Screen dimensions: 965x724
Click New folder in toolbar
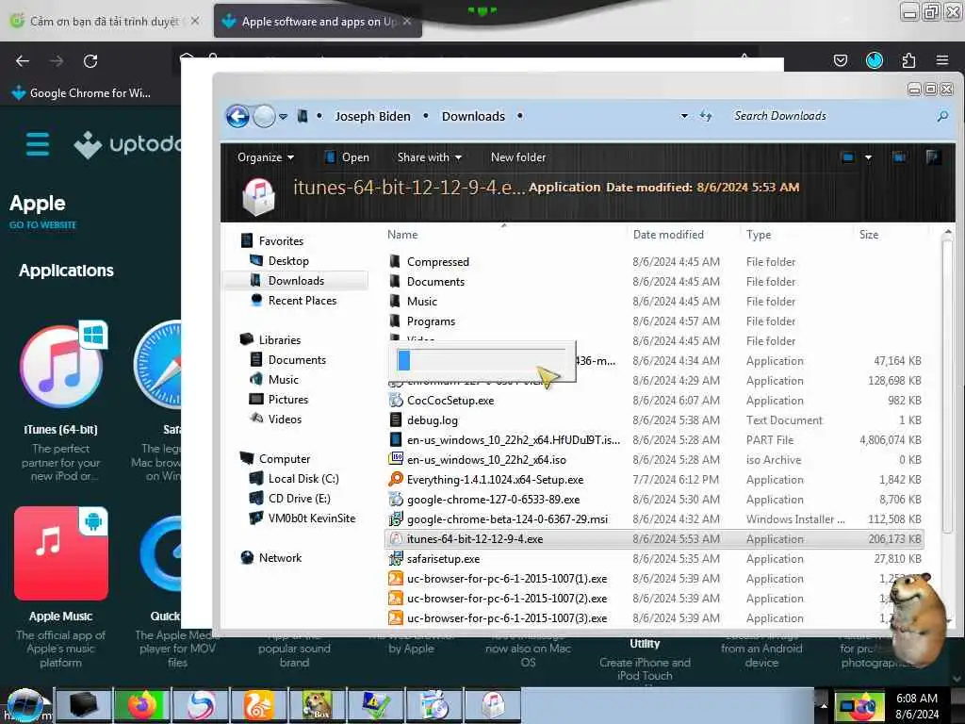518,157
